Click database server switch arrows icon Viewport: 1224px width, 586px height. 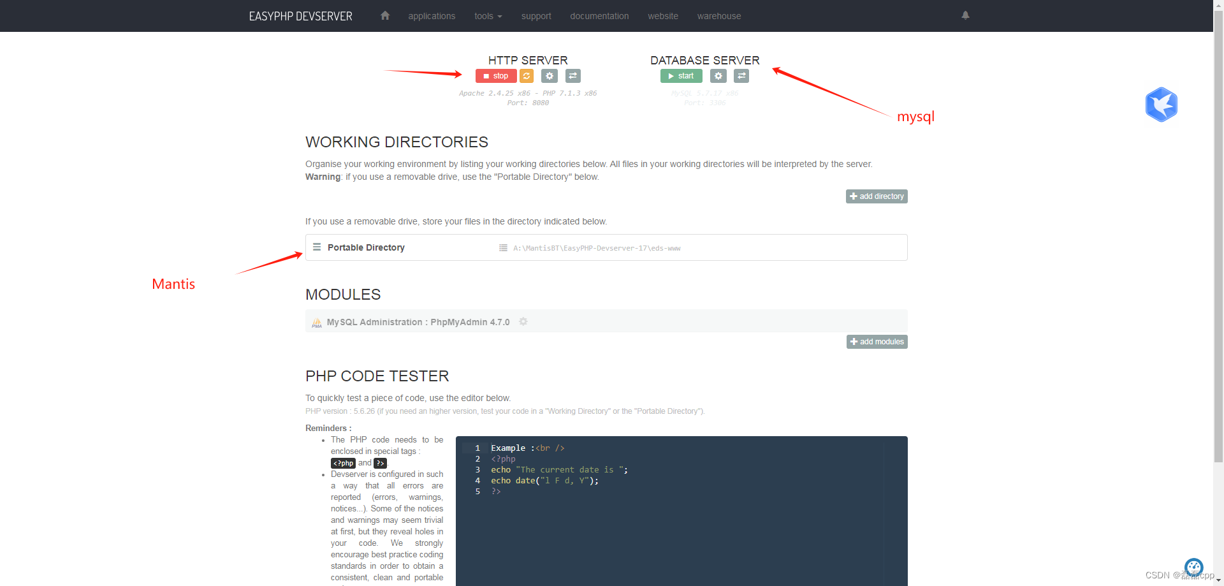[741, 76]
